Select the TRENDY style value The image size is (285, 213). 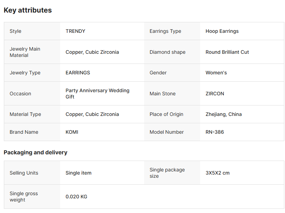tap(75, 31)
